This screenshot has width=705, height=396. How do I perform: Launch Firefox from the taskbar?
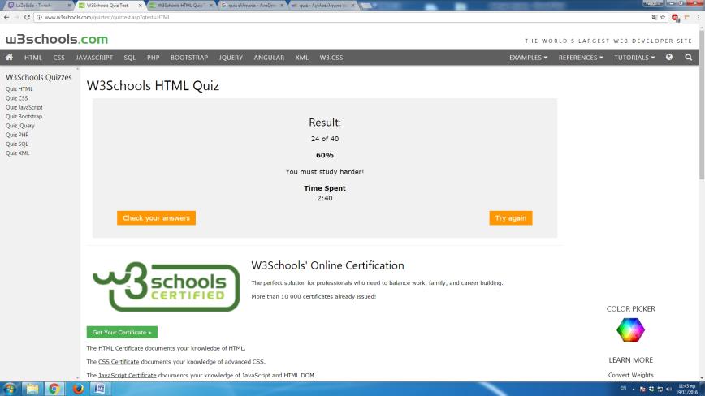tap(78, 389)
